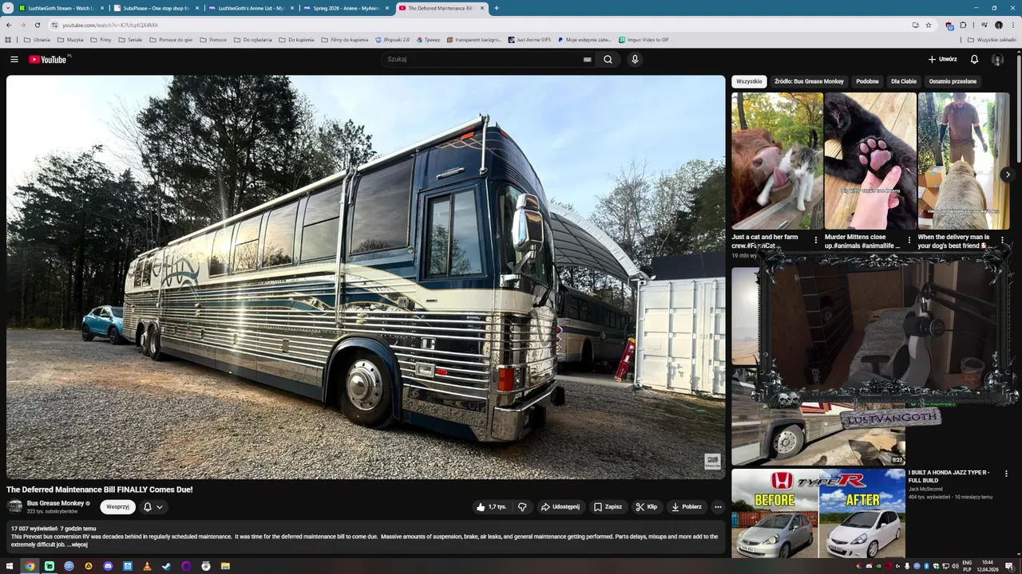Click the 'Pobierz' download button

pyautogui.click(x=687, y=506)
